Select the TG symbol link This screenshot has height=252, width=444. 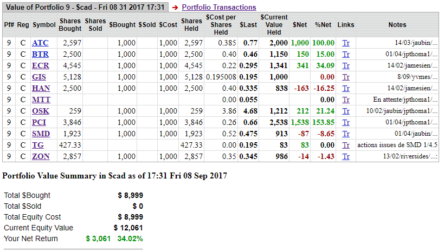click(x=37, y=145)
